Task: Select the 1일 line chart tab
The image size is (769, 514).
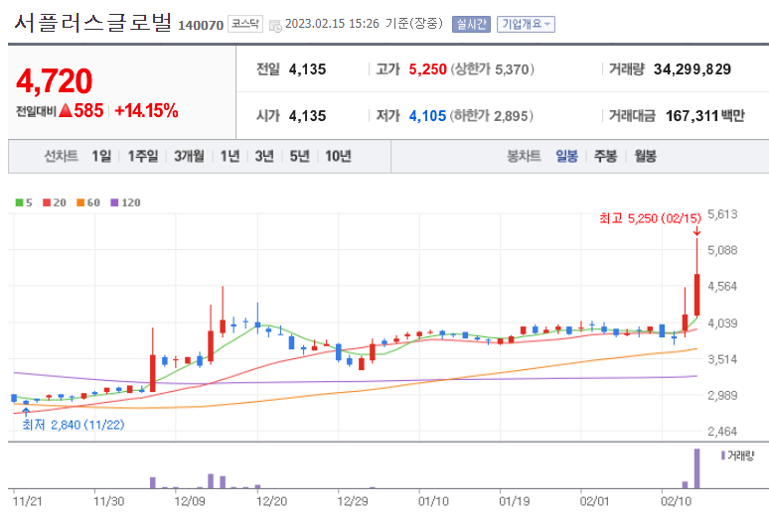Action: coord(101,157)
